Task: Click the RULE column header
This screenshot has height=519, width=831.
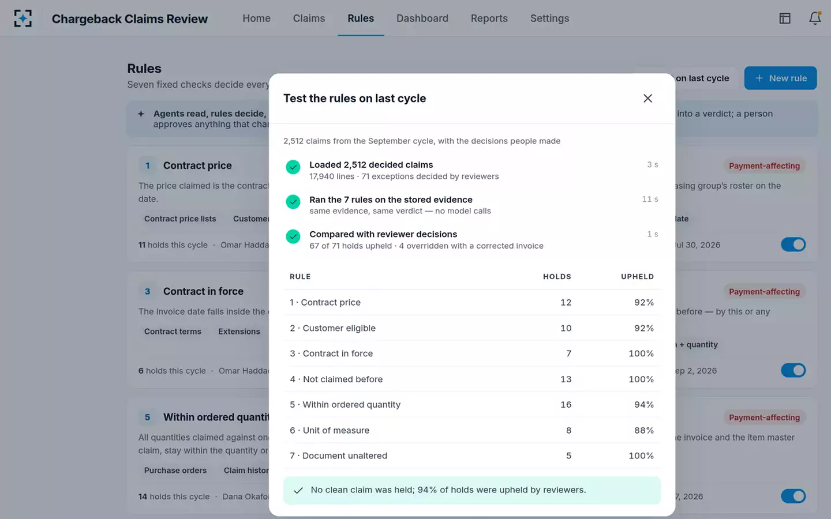Action: 300,277
